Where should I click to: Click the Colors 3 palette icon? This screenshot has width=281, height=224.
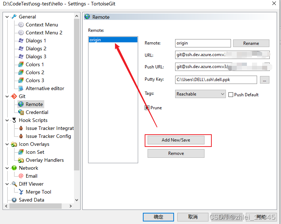(x=21, y=80)
